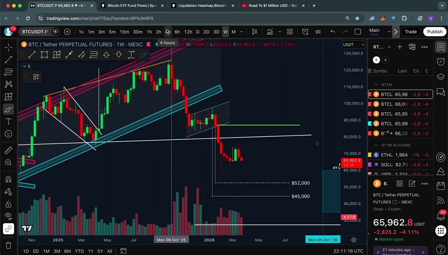Open advanced view grid icon
448x255 pixels.
[x=400, y=184]
